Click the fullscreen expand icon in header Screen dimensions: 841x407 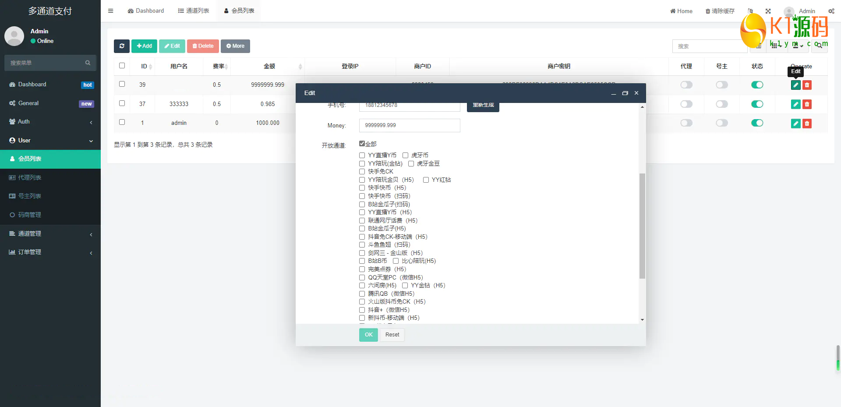pyautogui.click(x=768, y=11)
